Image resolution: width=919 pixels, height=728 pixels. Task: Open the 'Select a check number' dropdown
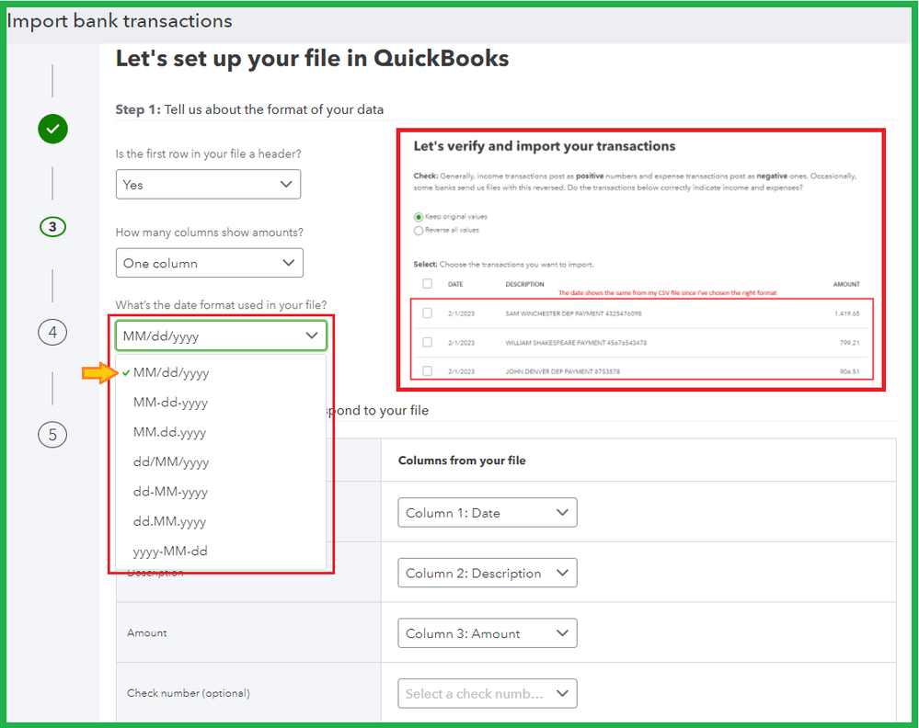[487, 694]
